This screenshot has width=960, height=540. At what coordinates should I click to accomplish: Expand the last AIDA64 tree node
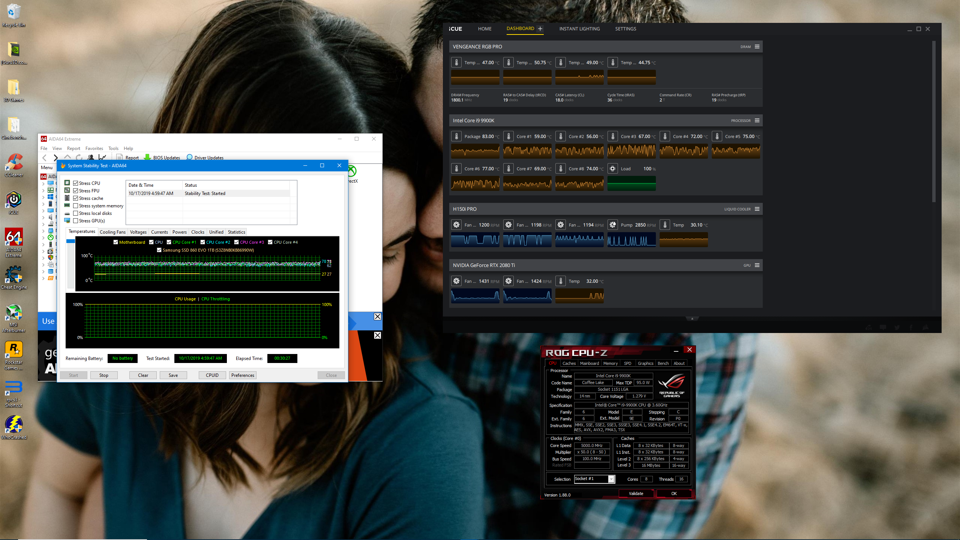43,278
